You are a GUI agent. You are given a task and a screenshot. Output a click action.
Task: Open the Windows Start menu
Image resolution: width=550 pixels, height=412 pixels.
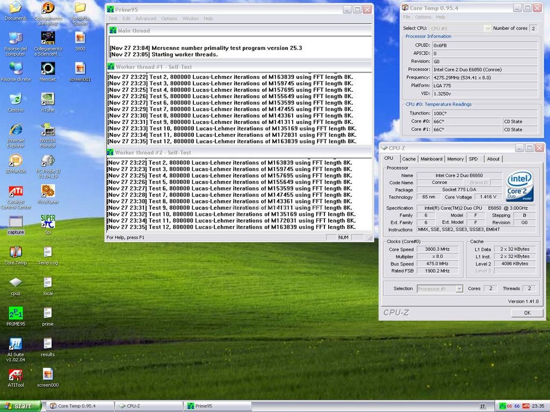click(x=20, y=406)
